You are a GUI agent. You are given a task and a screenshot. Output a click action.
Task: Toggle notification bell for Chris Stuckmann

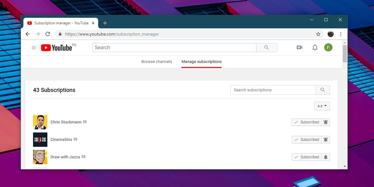click(x=326, y=122)
